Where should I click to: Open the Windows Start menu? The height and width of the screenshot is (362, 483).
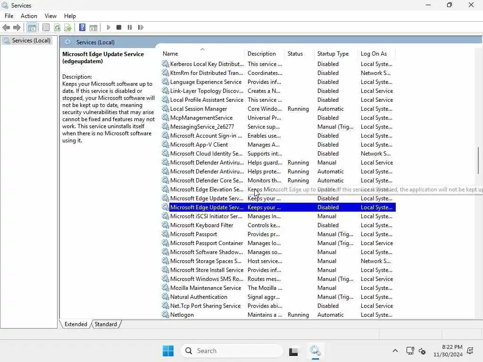(x=168, y=351)
